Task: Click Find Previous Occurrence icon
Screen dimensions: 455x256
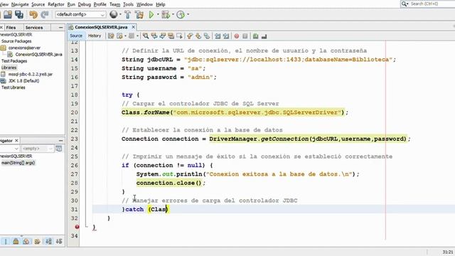Action: point(154,36)
